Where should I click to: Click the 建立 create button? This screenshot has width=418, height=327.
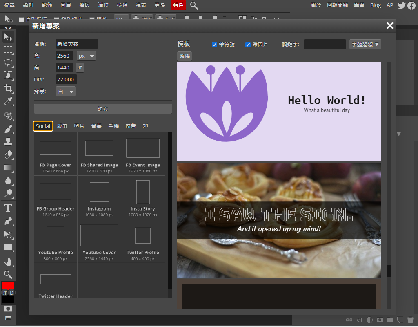[102, 109]
